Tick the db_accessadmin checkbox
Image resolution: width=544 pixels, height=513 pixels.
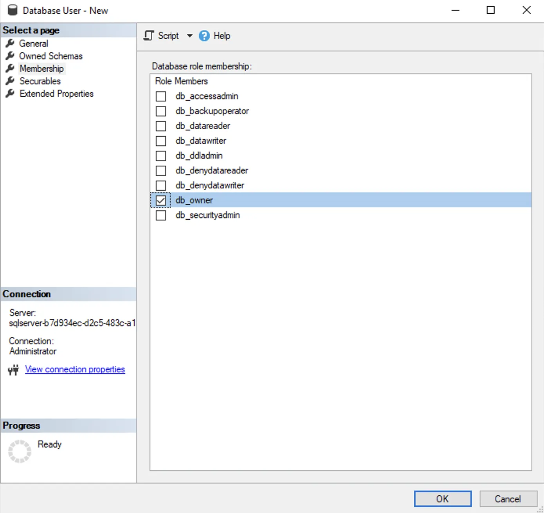[x=161, y=96]
